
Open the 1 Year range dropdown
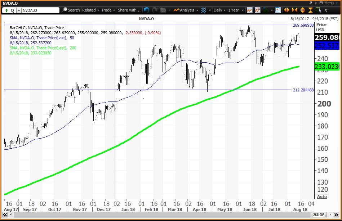click(236, 10)
